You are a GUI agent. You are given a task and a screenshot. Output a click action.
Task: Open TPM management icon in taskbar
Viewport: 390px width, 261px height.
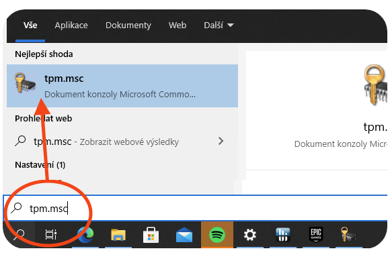tap(348, 235)
